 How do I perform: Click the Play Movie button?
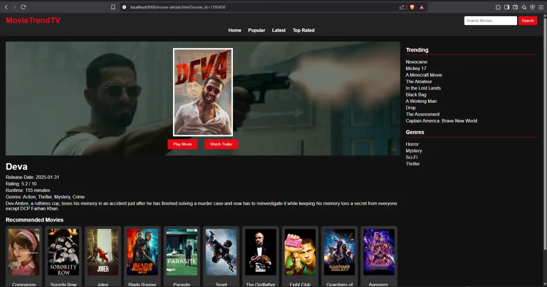[182, 144]
